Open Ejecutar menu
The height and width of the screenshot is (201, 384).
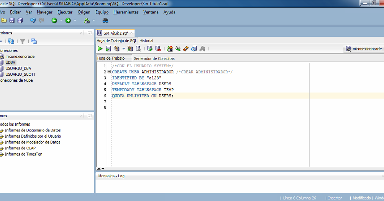coord(65,12)
